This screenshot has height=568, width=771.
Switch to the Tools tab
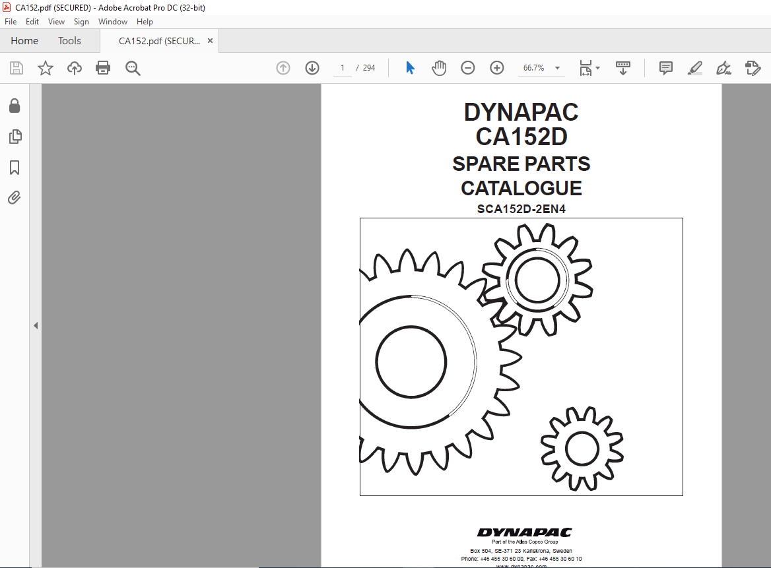pyautogui.click(x=69, y=41)
